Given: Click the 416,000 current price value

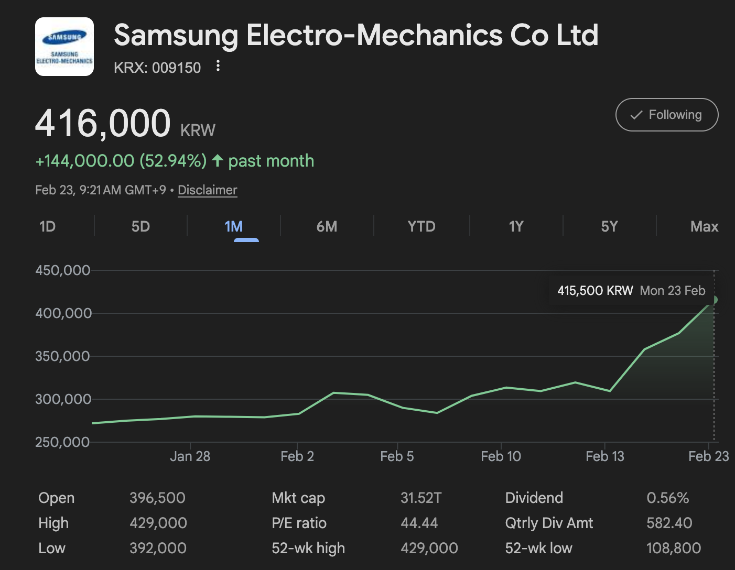Looking at the screenshot, I should 103,124.
